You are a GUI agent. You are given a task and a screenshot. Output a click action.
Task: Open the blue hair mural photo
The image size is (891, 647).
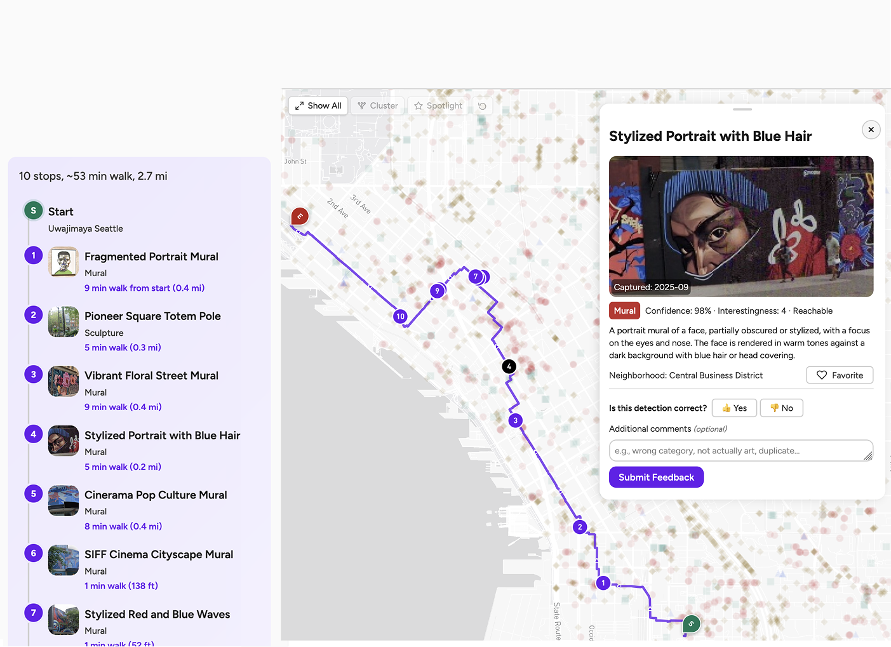pyautogui.click(x=741, y=227)
